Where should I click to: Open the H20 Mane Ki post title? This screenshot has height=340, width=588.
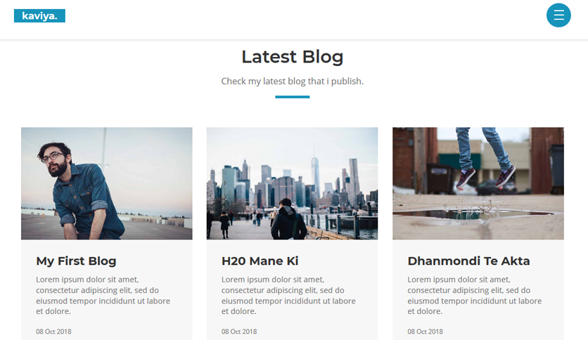coord(260,261)
